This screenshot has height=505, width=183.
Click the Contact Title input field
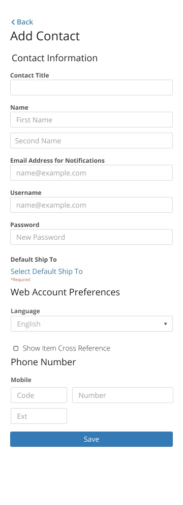(x=91, y=88)
